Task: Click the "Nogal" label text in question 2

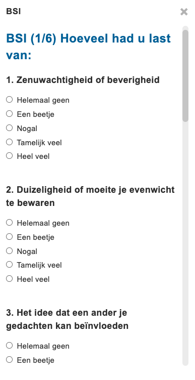Action: (x=27, y=251)
